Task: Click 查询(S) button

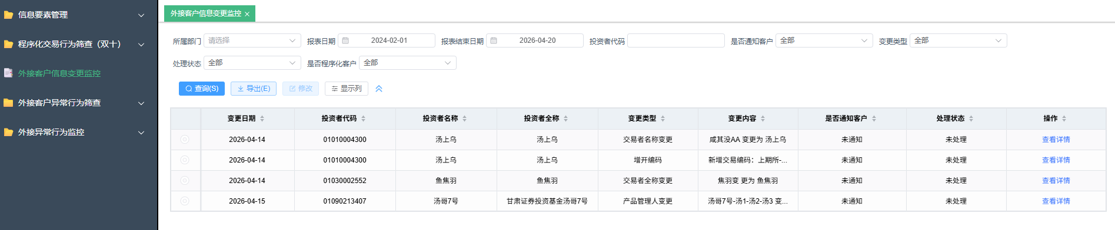Action: (x=202, y=89)
